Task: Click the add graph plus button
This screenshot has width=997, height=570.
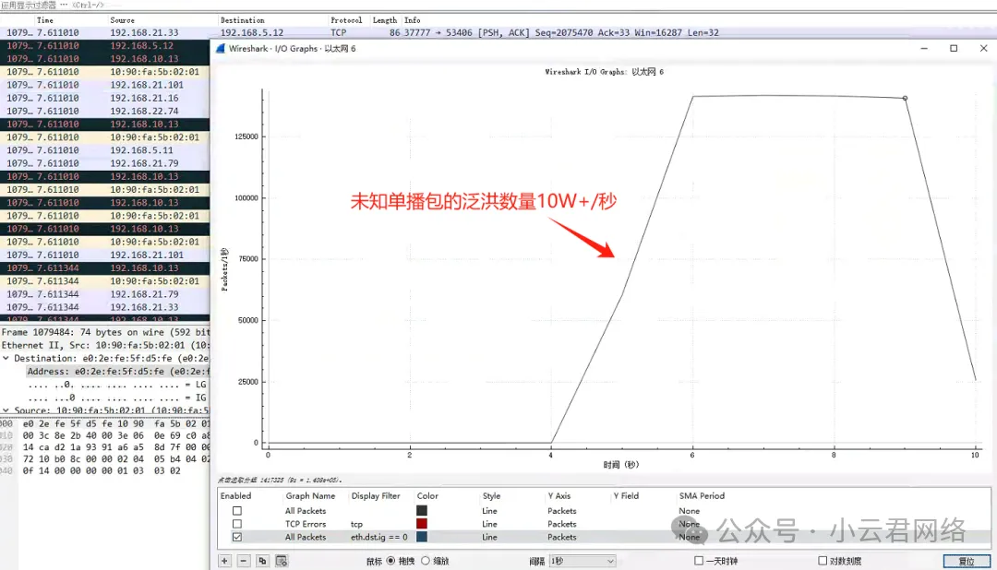Action: (224, 561)
